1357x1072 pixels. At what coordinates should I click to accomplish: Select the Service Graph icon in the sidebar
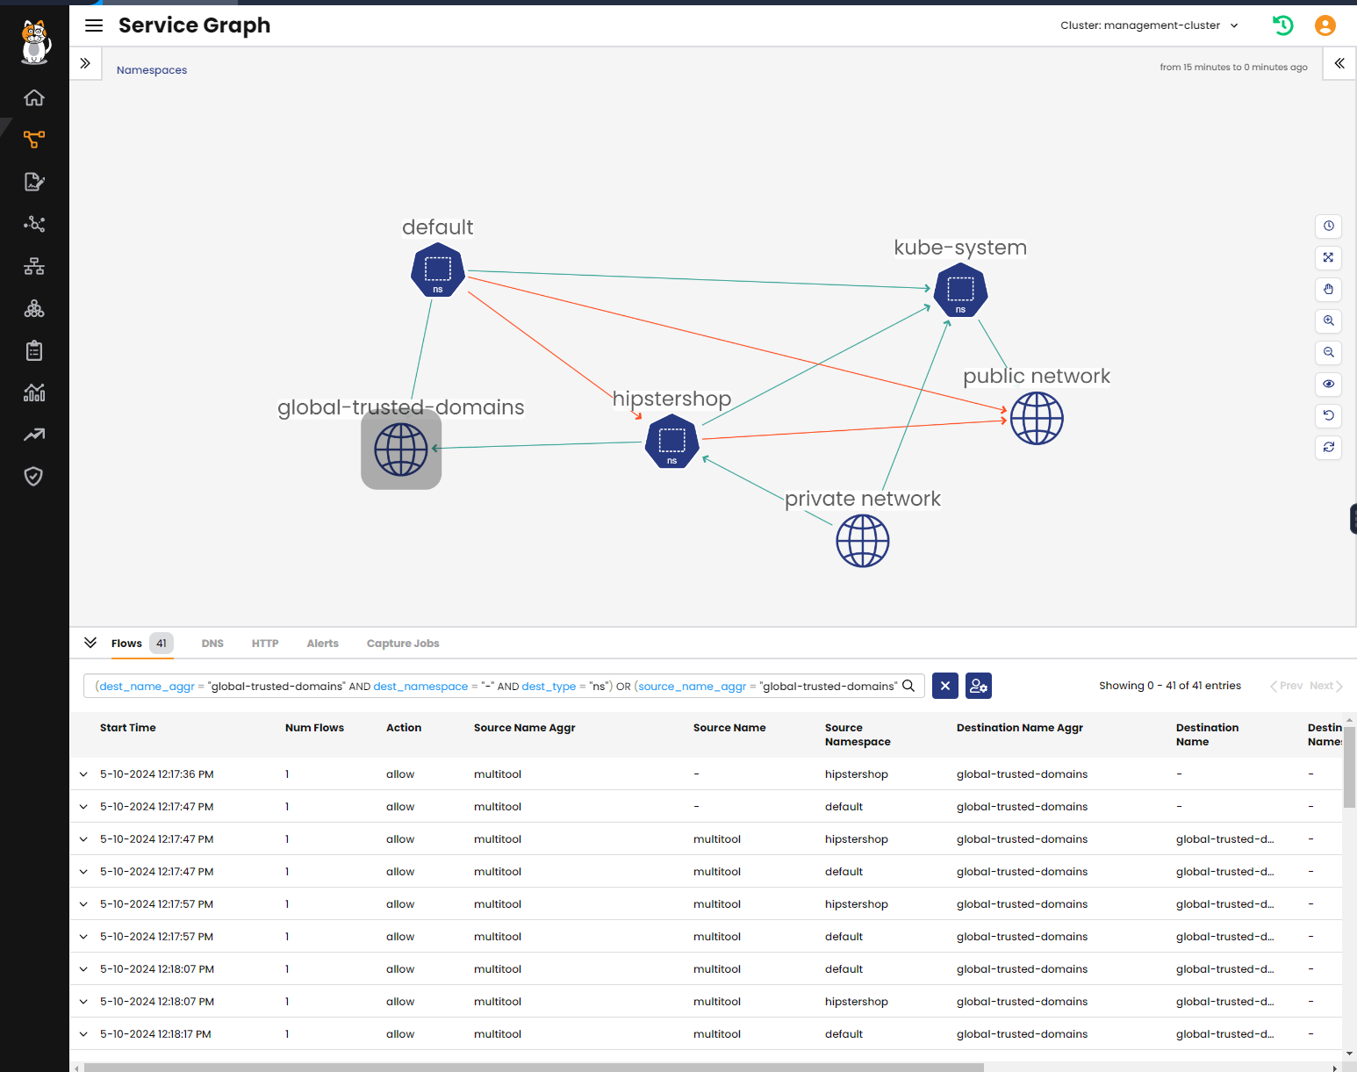click(33, 139)
